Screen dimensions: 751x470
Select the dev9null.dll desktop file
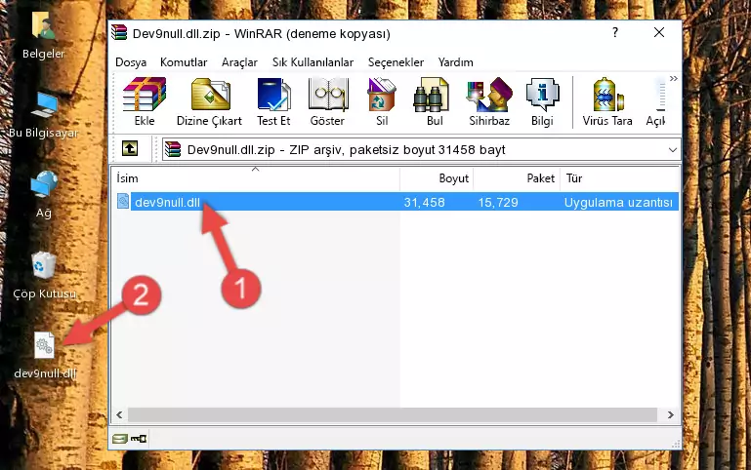45,355
